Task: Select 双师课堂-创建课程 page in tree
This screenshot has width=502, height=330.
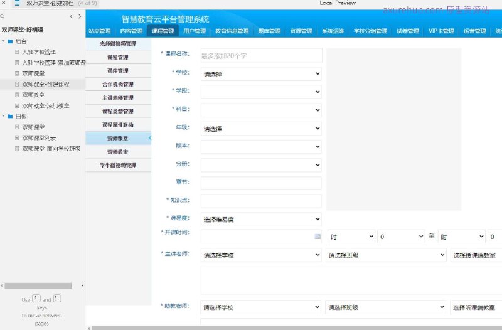Action: (x=45, y=84)
